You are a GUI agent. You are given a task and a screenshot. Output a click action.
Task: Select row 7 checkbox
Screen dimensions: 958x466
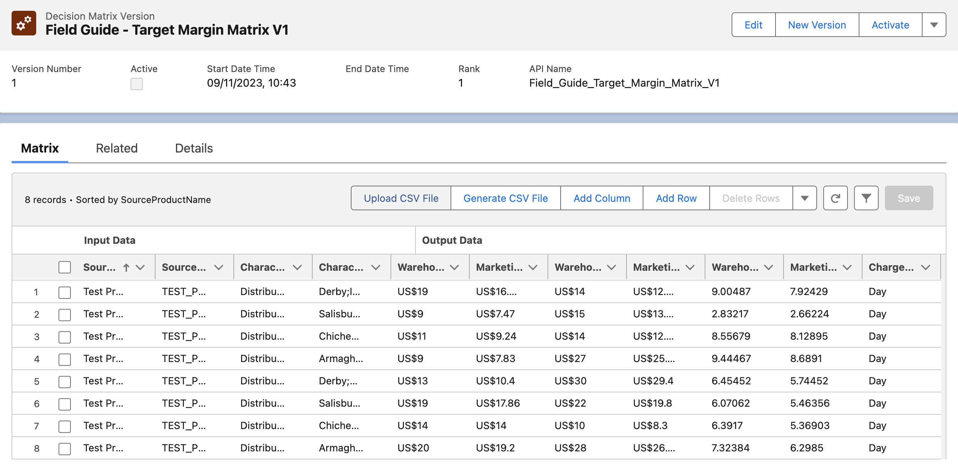(65, 426)
